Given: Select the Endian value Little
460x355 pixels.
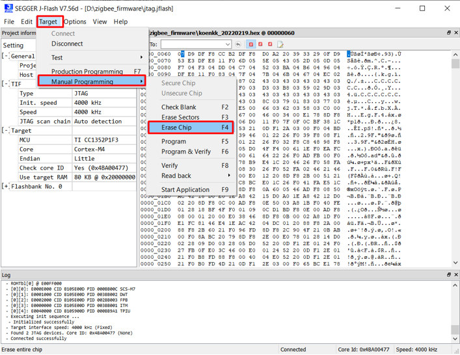Looking at the screenshot, I should pyautogui.click(x=104, y=158).
